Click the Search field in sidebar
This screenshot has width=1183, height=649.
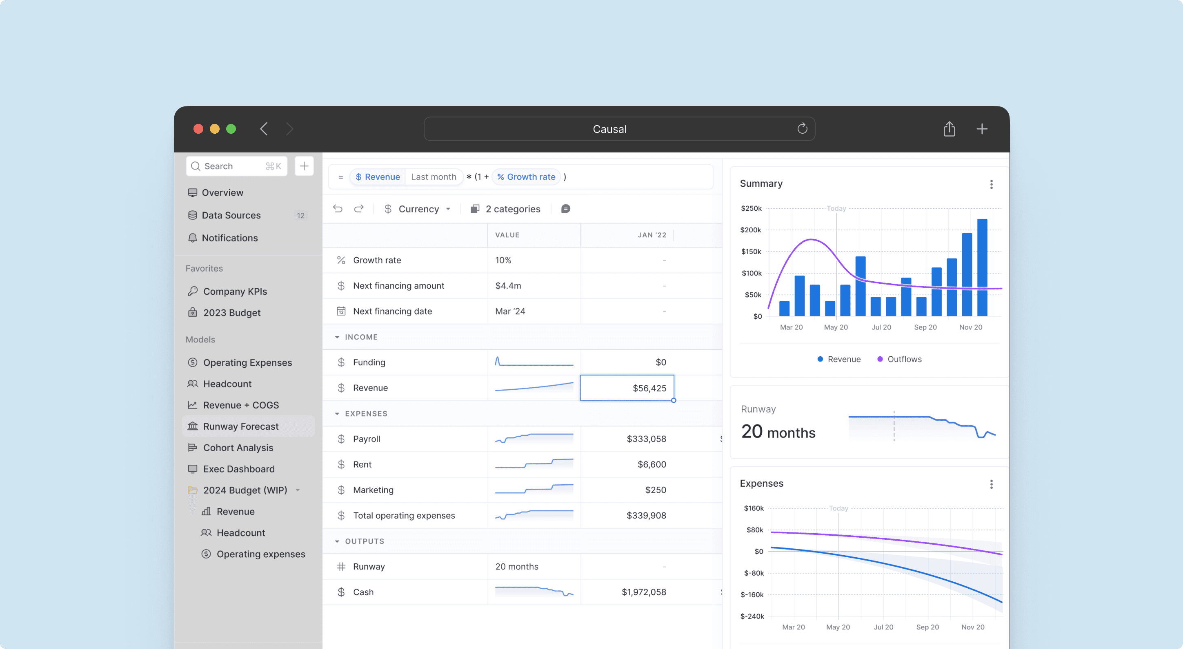coord(236,166)
